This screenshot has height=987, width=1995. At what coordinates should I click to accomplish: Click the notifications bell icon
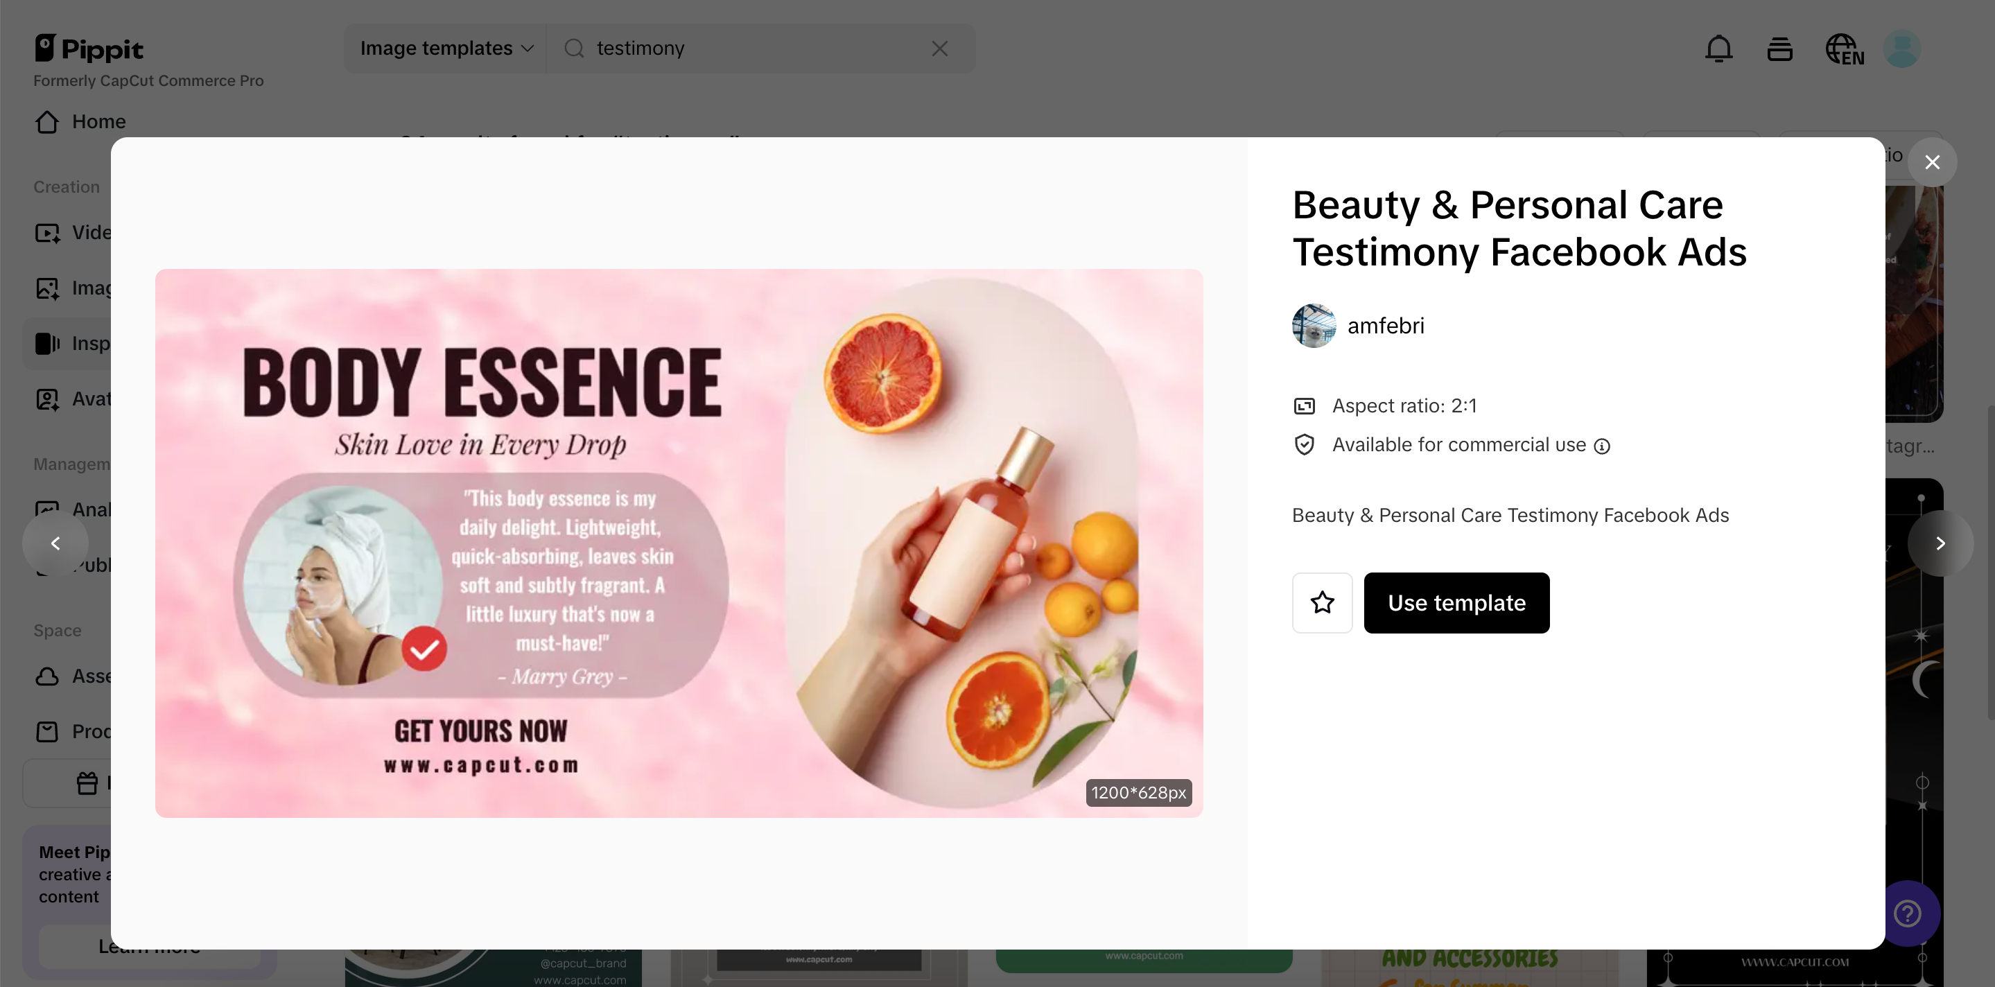(x=1718, y=49)
